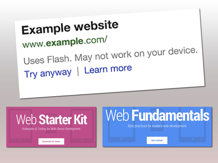
Task: Select the Web Fundamentals heading
Action: pyautogui.click(x=157, y=115)
